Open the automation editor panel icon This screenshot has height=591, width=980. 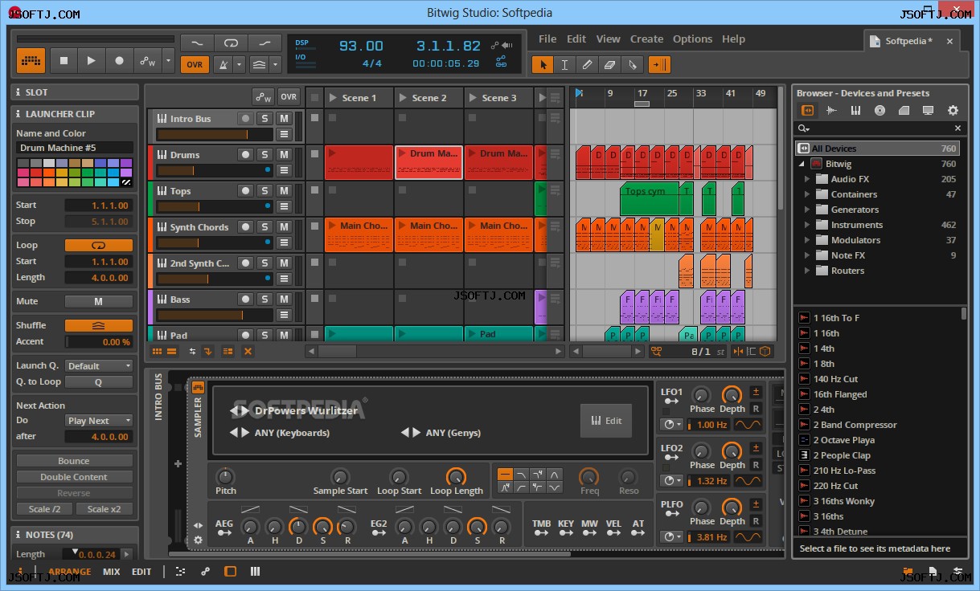(205, 572)
